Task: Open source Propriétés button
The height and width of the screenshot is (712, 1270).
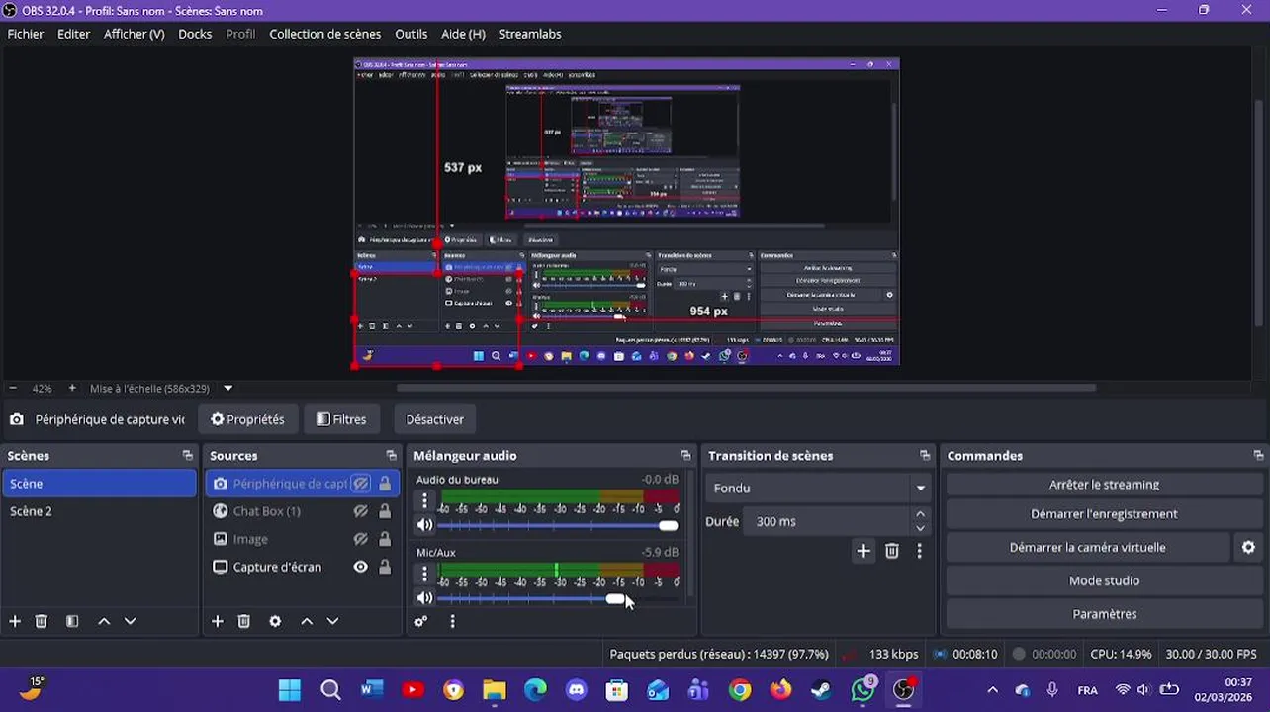Action: click(x=247, y=419)
